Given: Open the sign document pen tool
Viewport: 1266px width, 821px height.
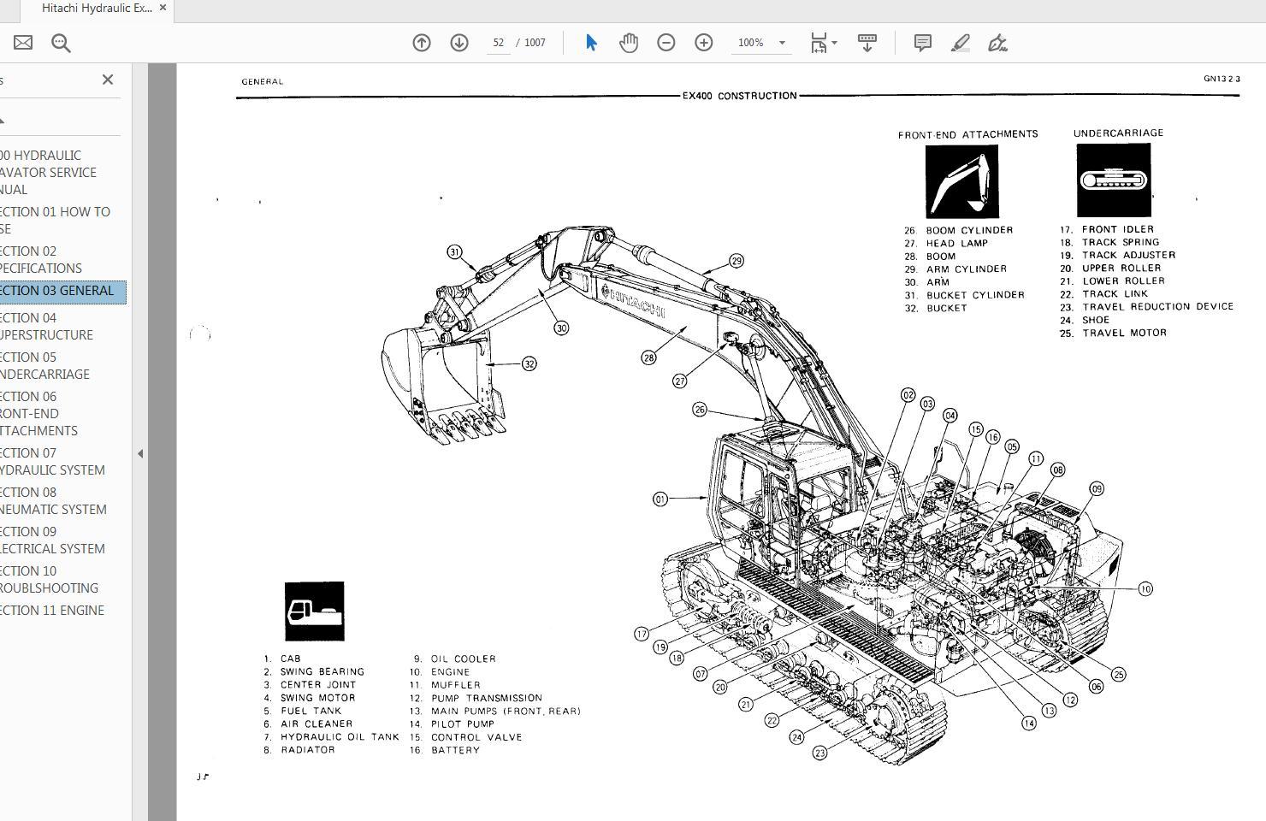Looking at the screenshot, I should point(997,43).
